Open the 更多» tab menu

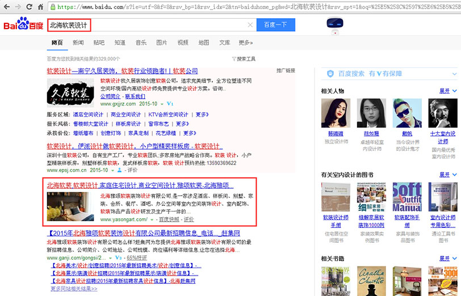(x=245, y=43)
